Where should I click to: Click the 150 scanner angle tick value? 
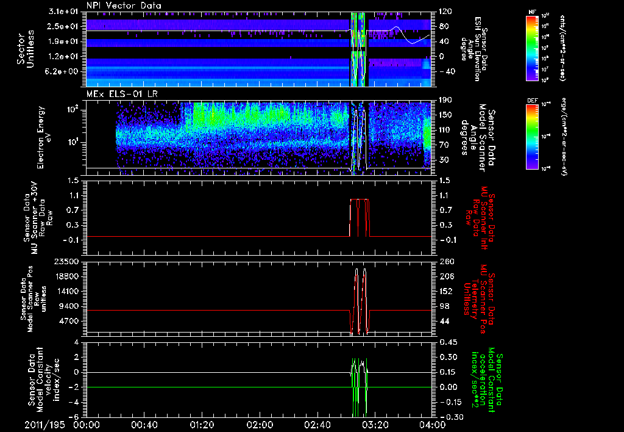coord(445,115)
